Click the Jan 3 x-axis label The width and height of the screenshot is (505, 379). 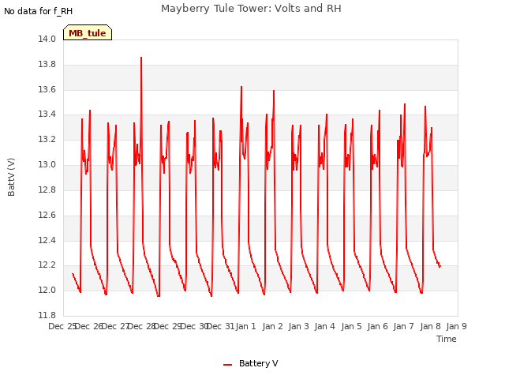pos(298,326)
